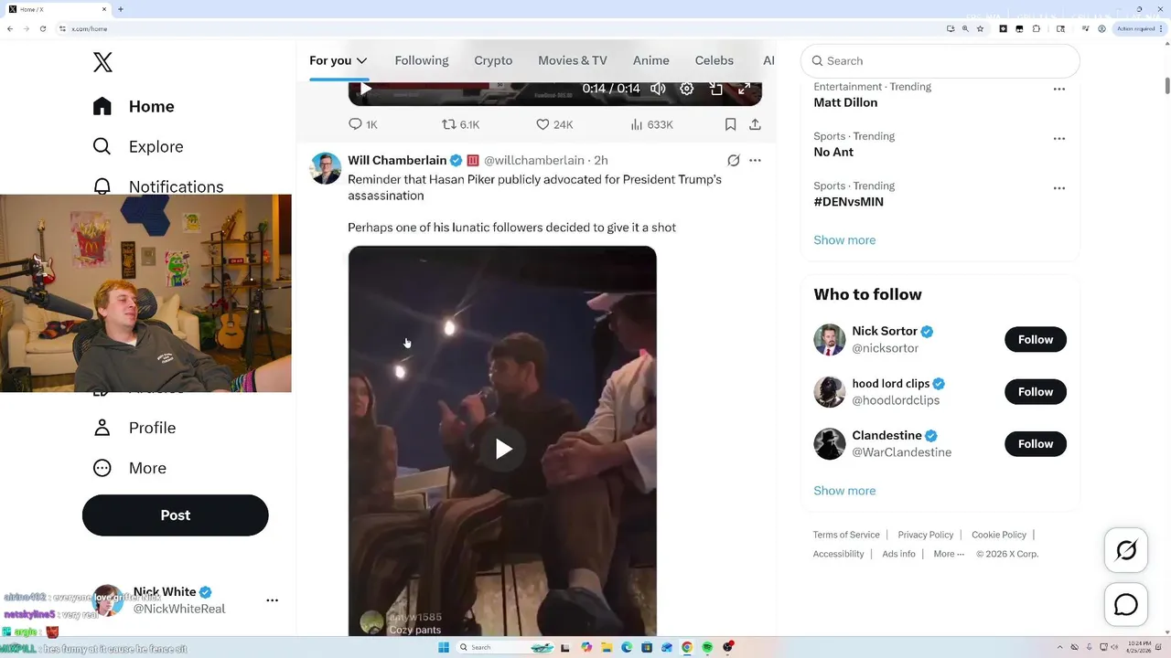Open top video's settings gear
The image size is (1171, 658).
coord(686,89)
